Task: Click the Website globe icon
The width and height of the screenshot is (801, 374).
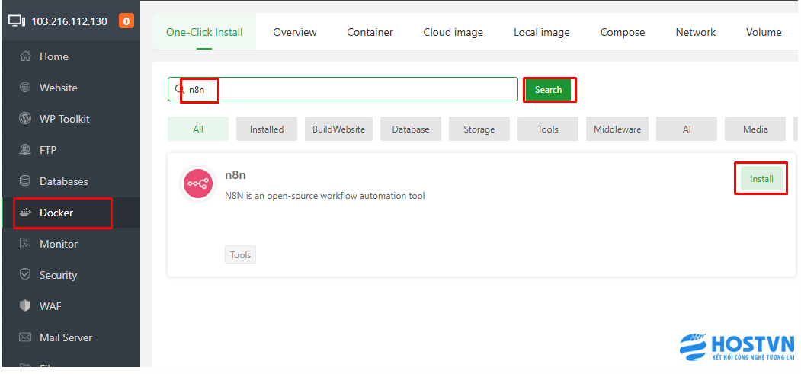Action: pos(24,88)
